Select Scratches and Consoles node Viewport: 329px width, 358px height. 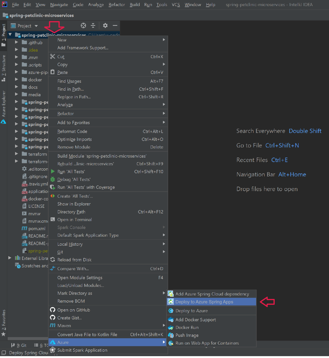point(32,266)
